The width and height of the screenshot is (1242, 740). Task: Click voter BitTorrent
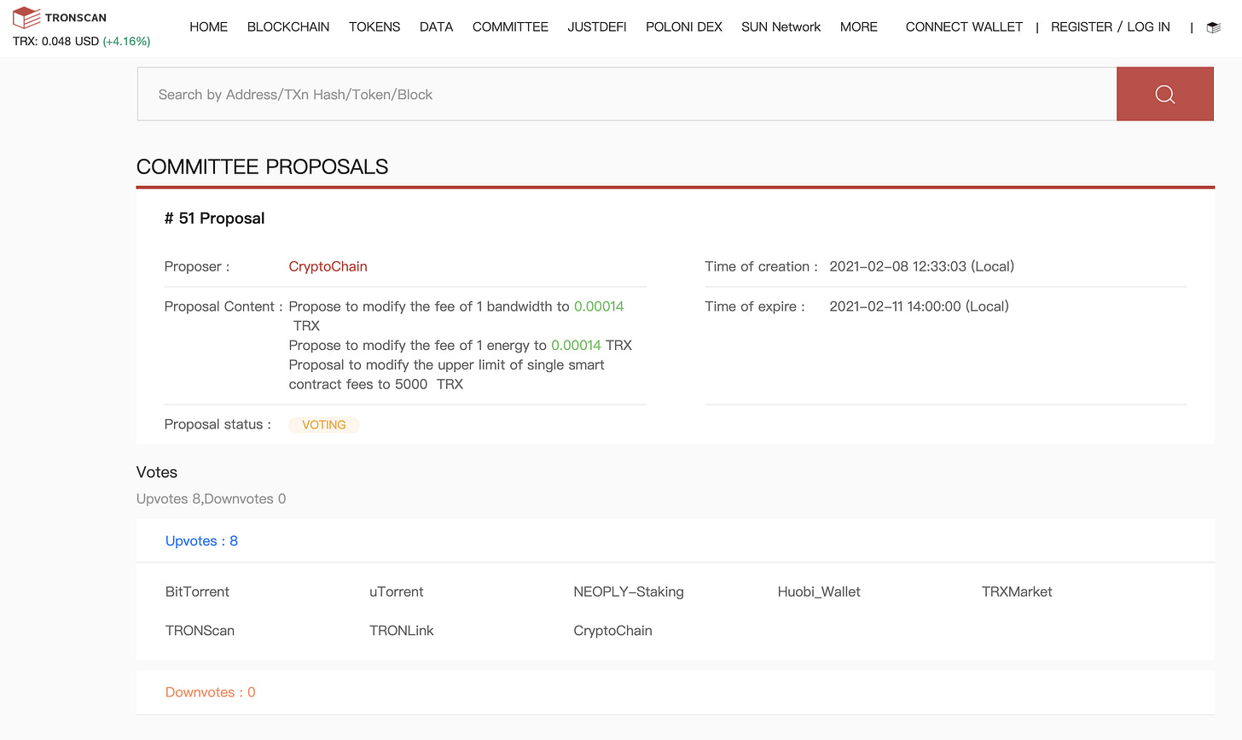(197, 591)
